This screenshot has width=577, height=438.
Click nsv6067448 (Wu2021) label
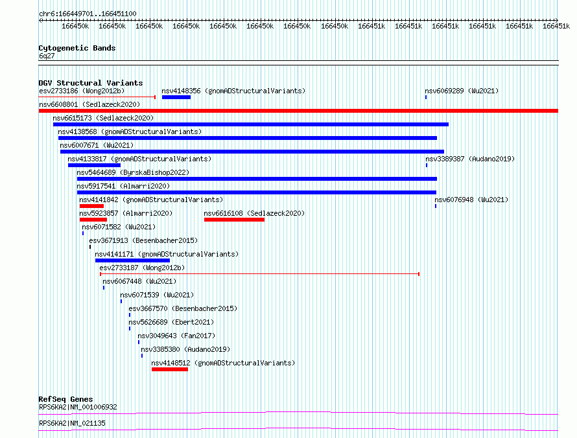[139, 281]
